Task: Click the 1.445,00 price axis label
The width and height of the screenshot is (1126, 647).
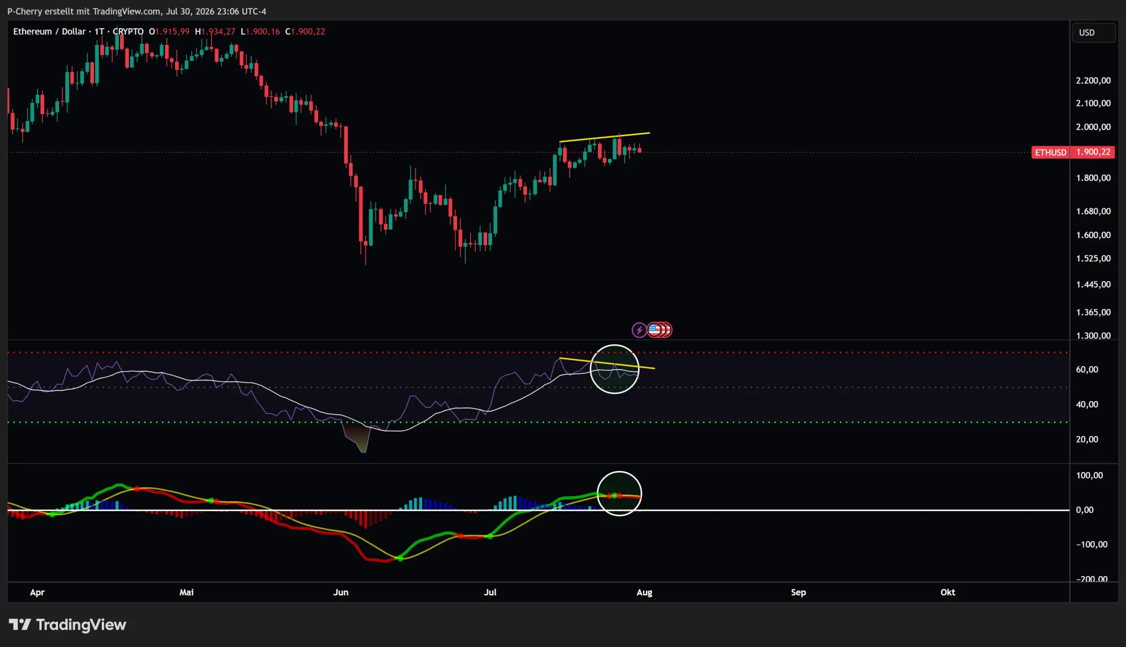Action: tap(1093, 285)
